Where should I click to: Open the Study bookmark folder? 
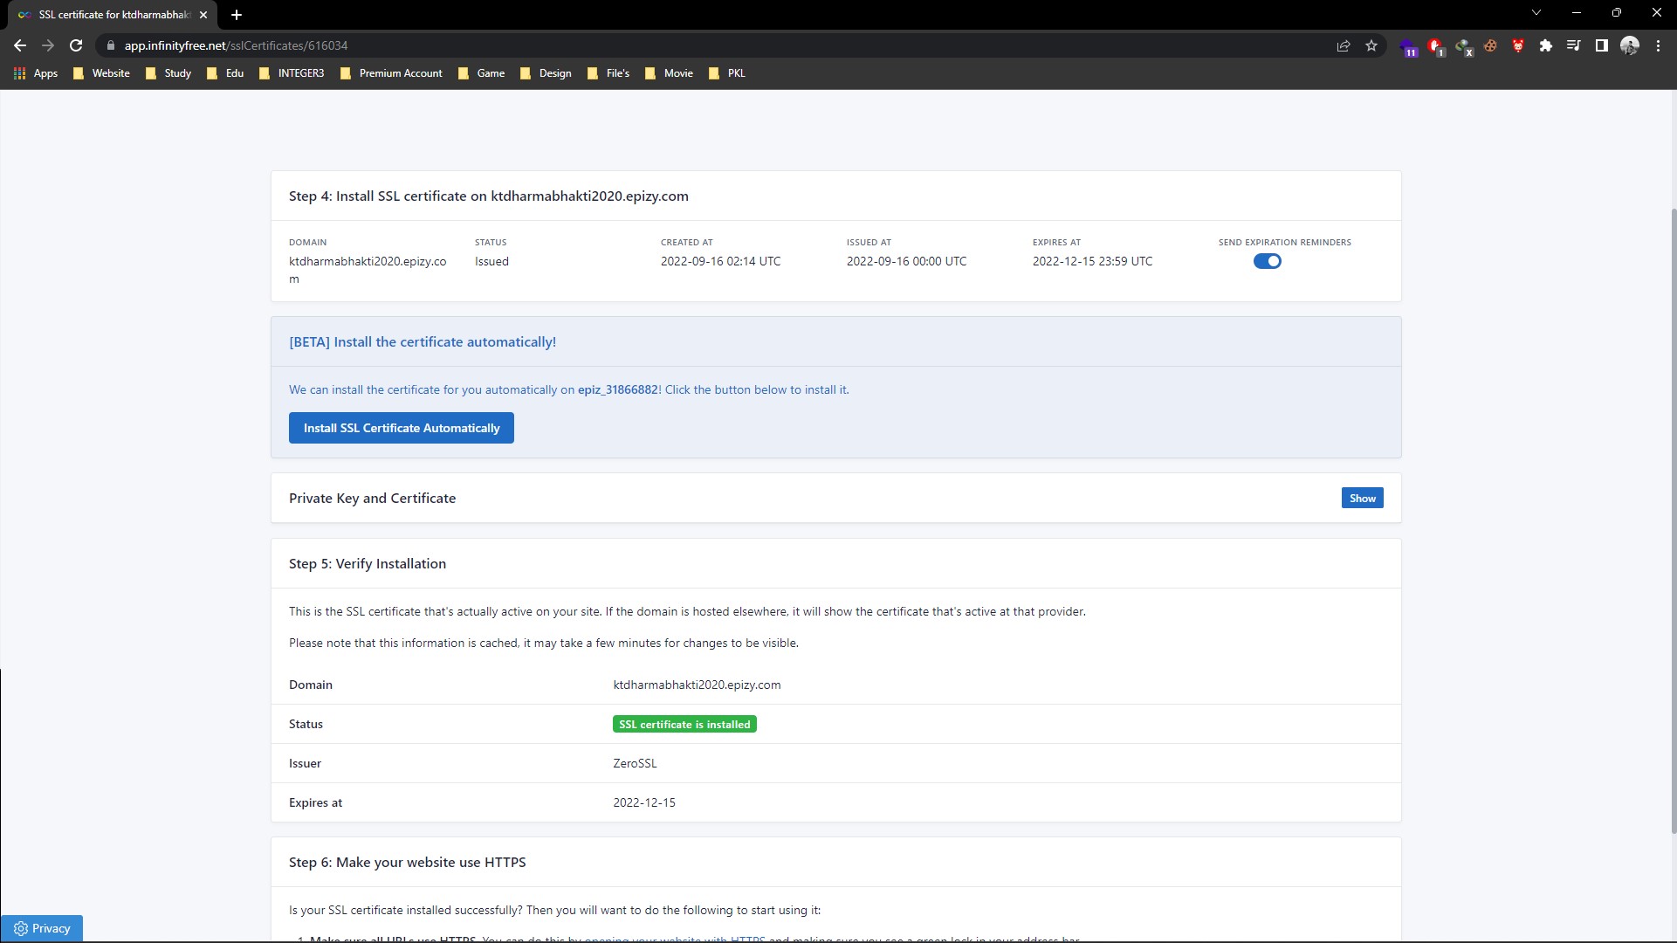[x=168, y=73]
